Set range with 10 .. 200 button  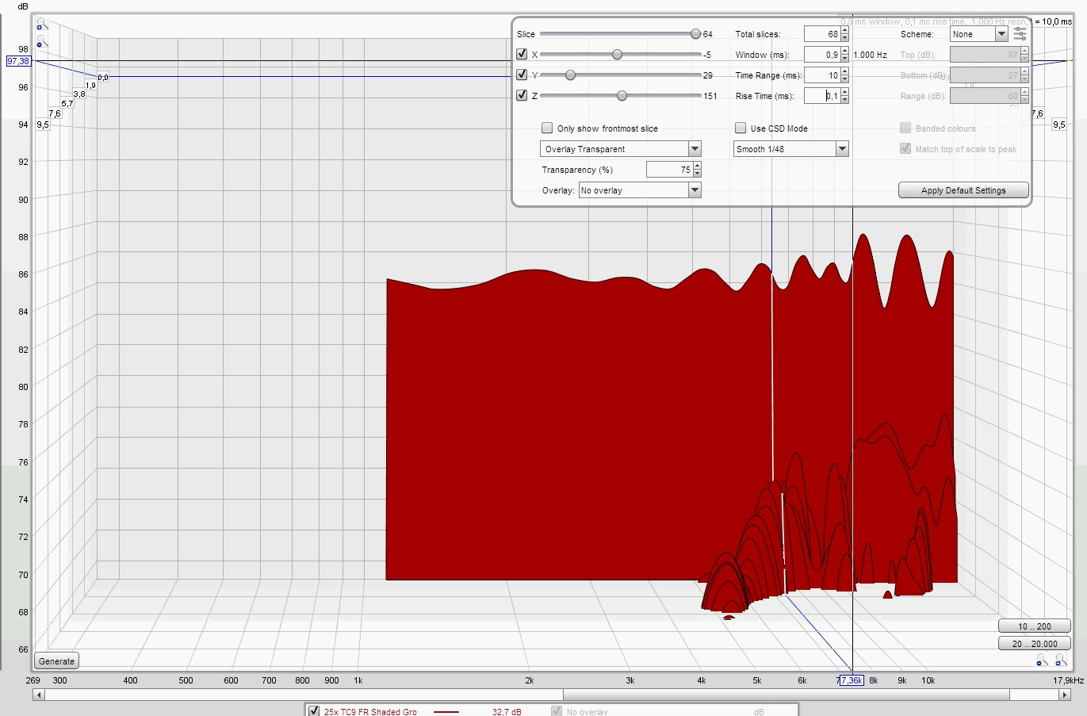click(x=1035, y=626)
